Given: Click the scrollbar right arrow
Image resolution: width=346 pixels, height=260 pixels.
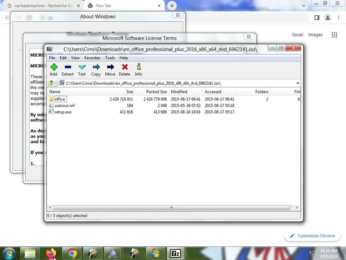Looking at the screenshot, I should point(297,208).
